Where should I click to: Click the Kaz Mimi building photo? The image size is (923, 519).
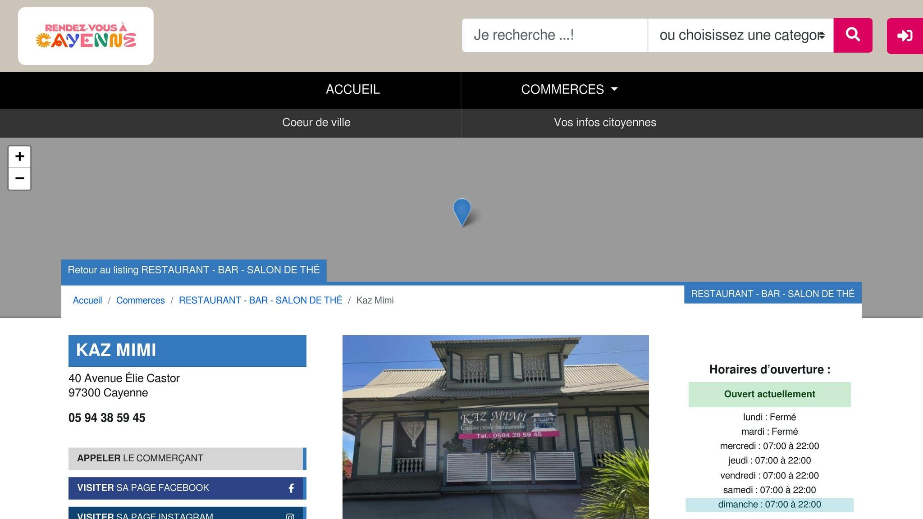tap(495, 427)
